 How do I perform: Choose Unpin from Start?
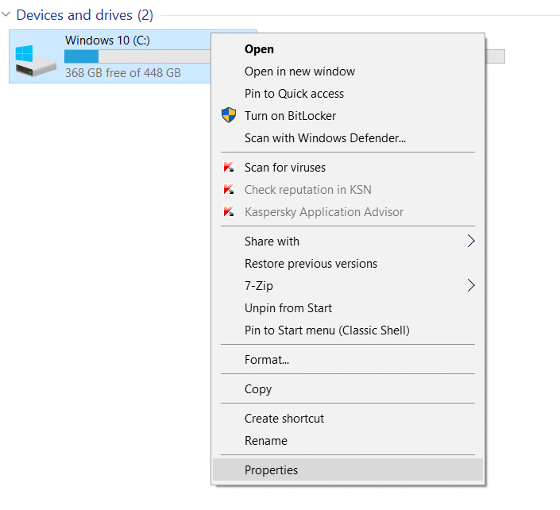(347, 307)
